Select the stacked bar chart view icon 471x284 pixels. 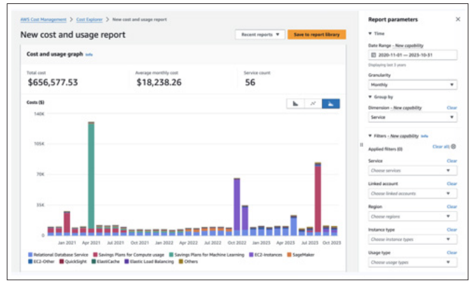[x=330, y=104]
